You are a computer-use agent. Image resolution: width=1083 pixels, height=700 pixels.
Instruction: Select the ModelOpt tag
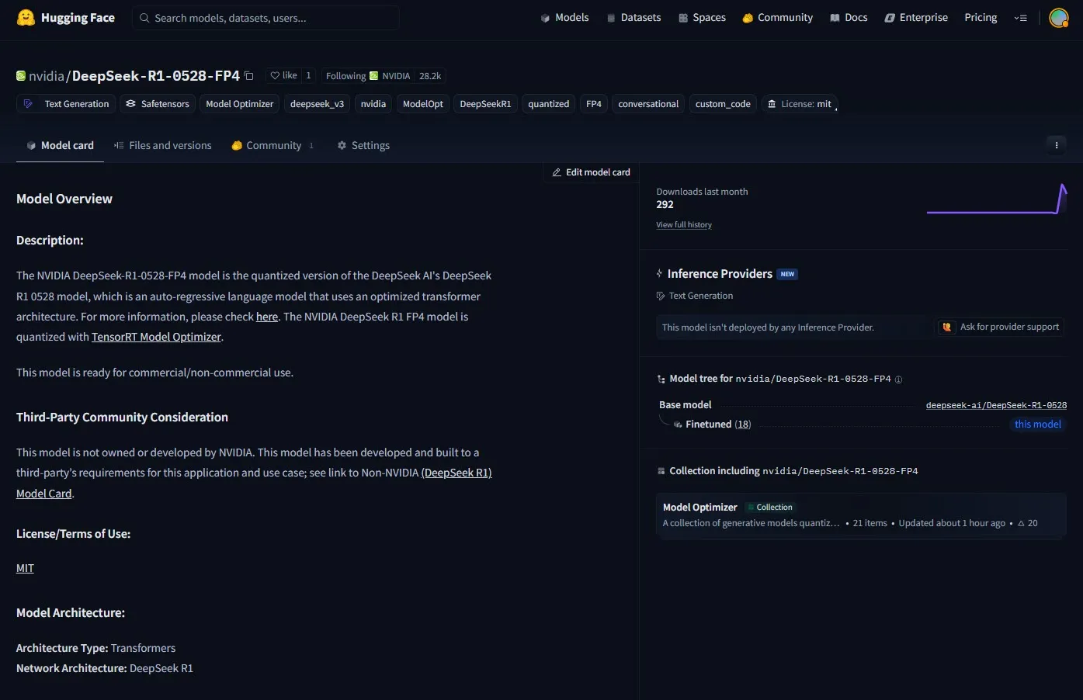(423, 104)
